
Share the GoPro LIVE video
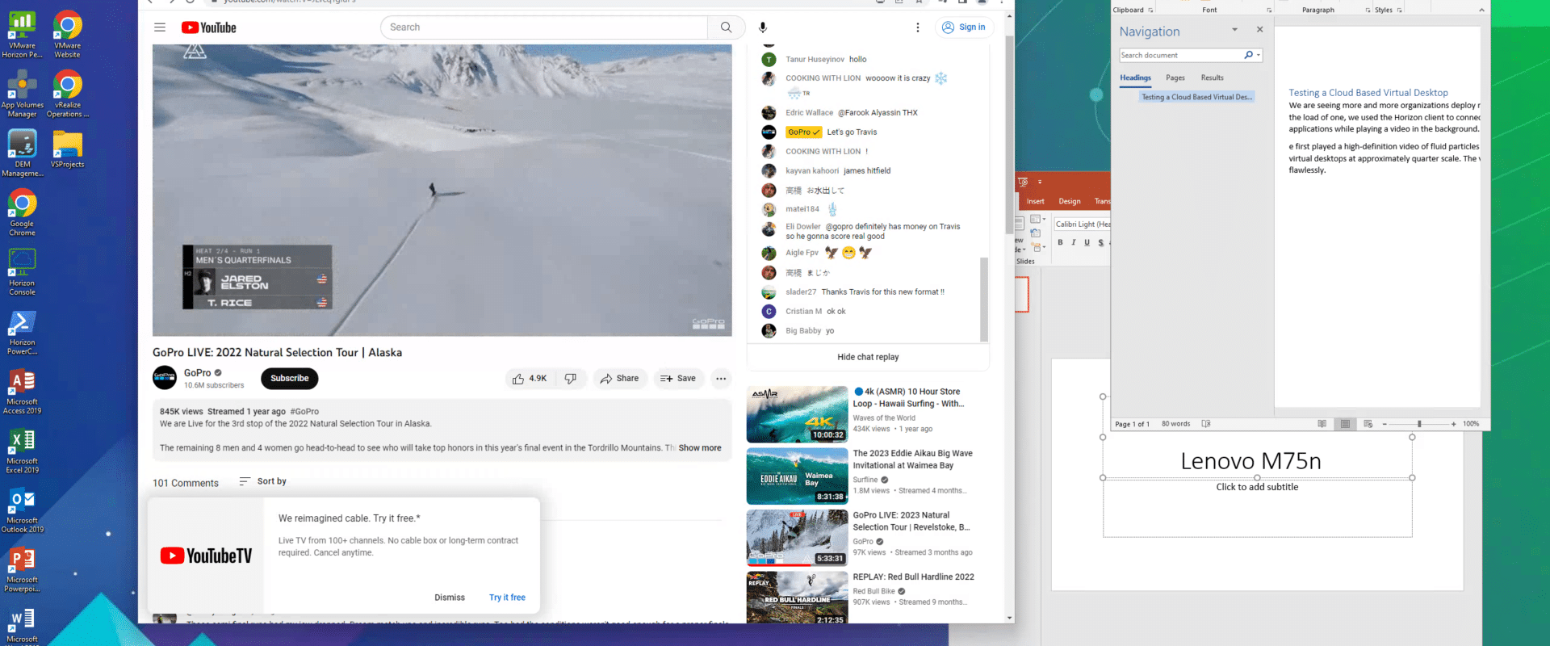pyautogui.click(x=619, y=379)
